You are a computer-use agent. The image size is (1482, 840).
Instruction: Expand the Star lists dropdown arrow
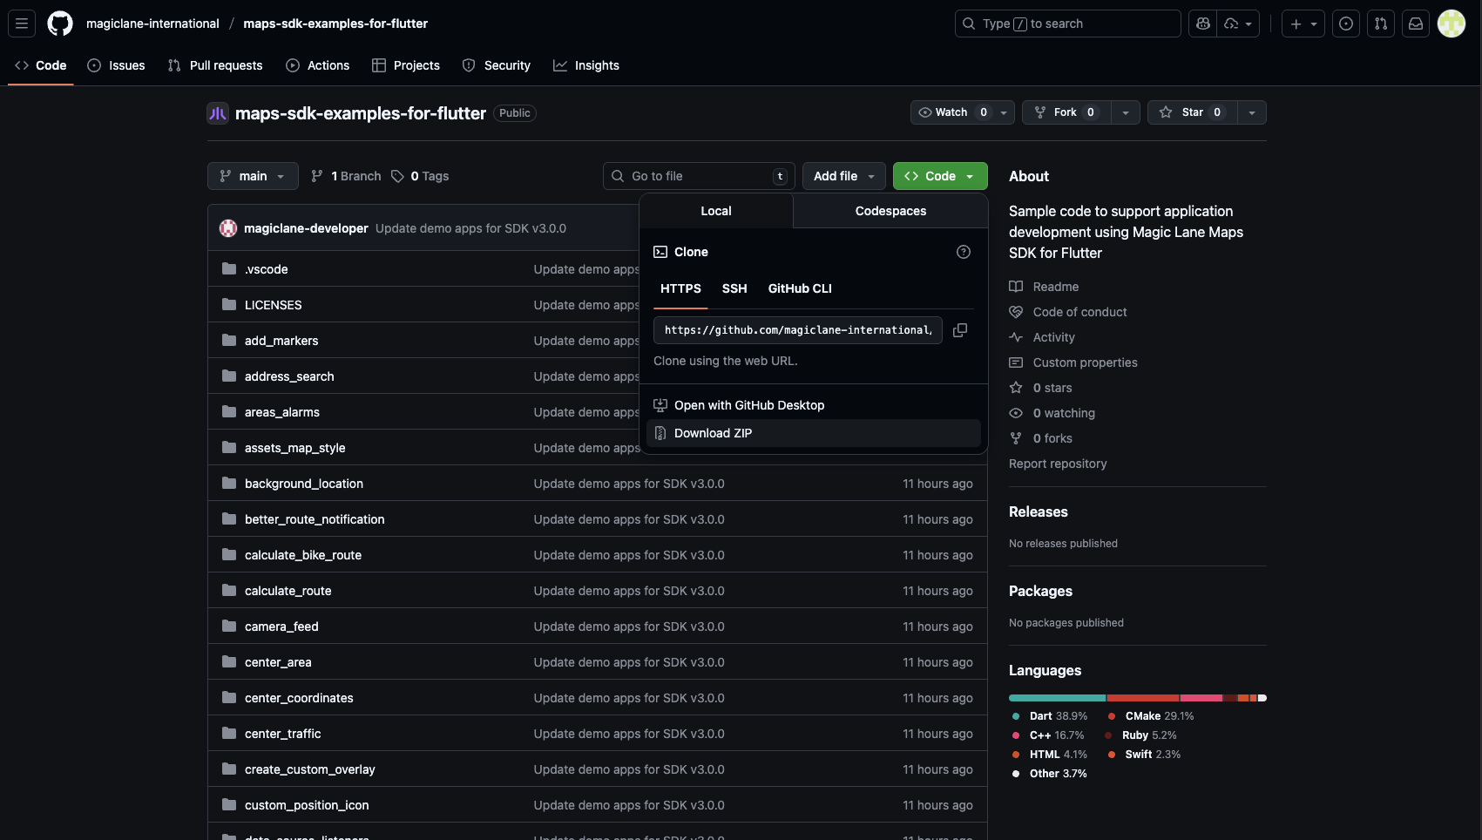pyautogui.click(x=1252, y=112)
